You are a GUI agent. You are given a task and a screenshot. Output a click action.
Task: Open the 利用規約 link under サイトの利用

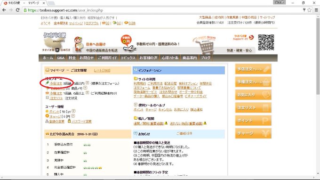(140, 83)
